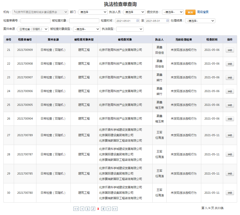Select the cell with number 2021700905
The height and width of the screenshot is (215, 240).
tap(25, 105)
